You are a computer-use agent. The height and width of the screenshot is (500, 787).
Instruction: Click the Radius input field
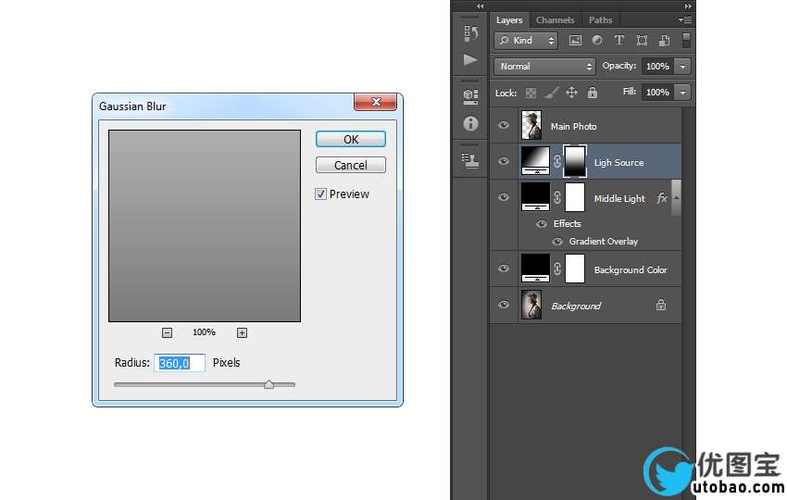(180, 363)
